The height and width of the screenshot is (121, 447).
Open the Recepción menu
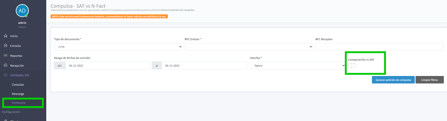click(17, 66)
